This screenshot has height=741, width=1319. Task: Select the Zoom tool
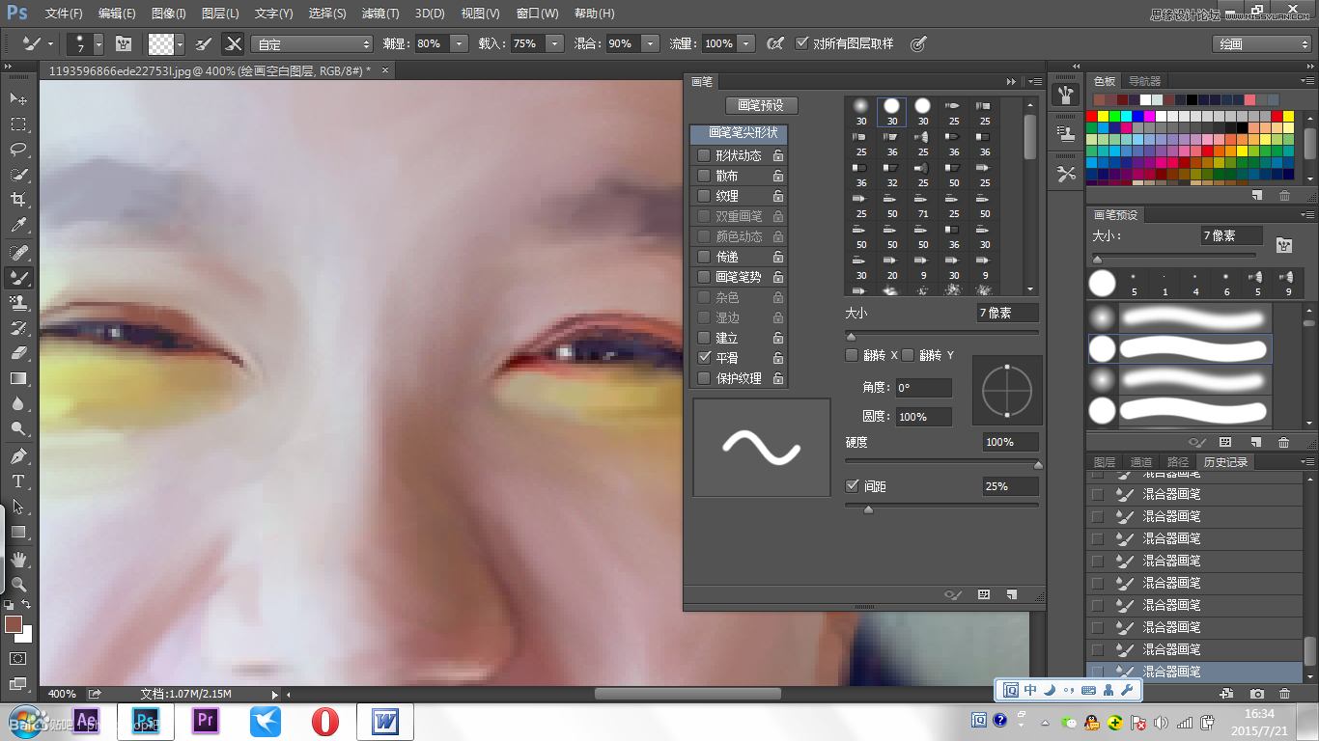(17, 584)
